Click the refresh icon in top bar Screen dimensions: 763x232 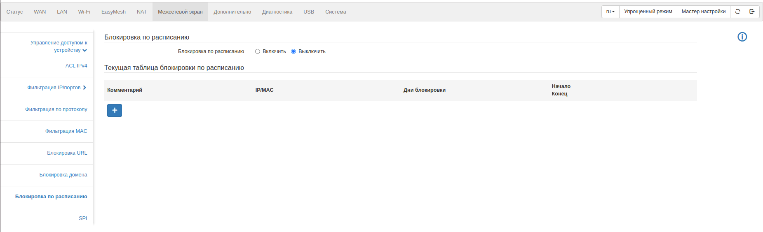click(x=737, y=12)
